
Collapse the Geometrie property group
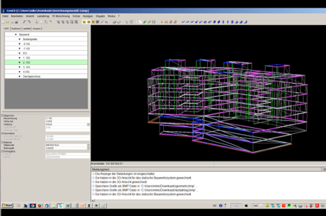point(2,133)
